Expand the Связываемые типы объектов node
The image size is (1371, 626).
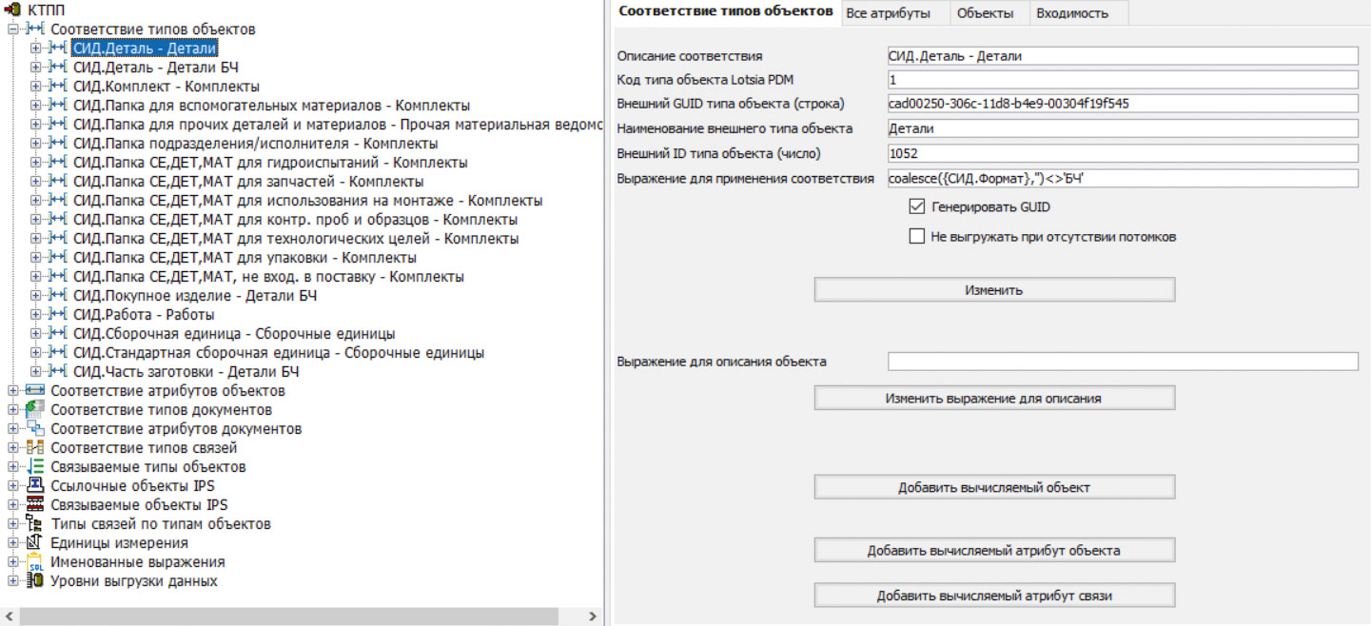pyautogui.click(x=12, y=467)
